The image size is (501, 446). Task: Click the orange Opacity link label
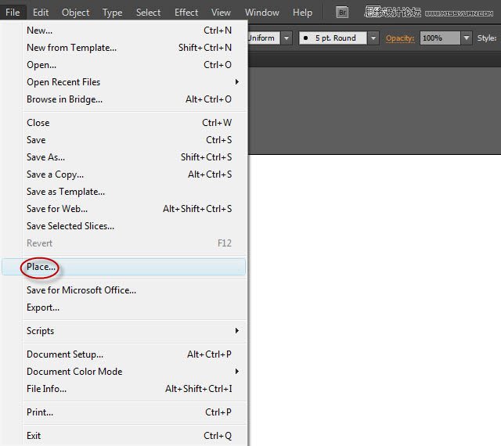tap(400, 38)
